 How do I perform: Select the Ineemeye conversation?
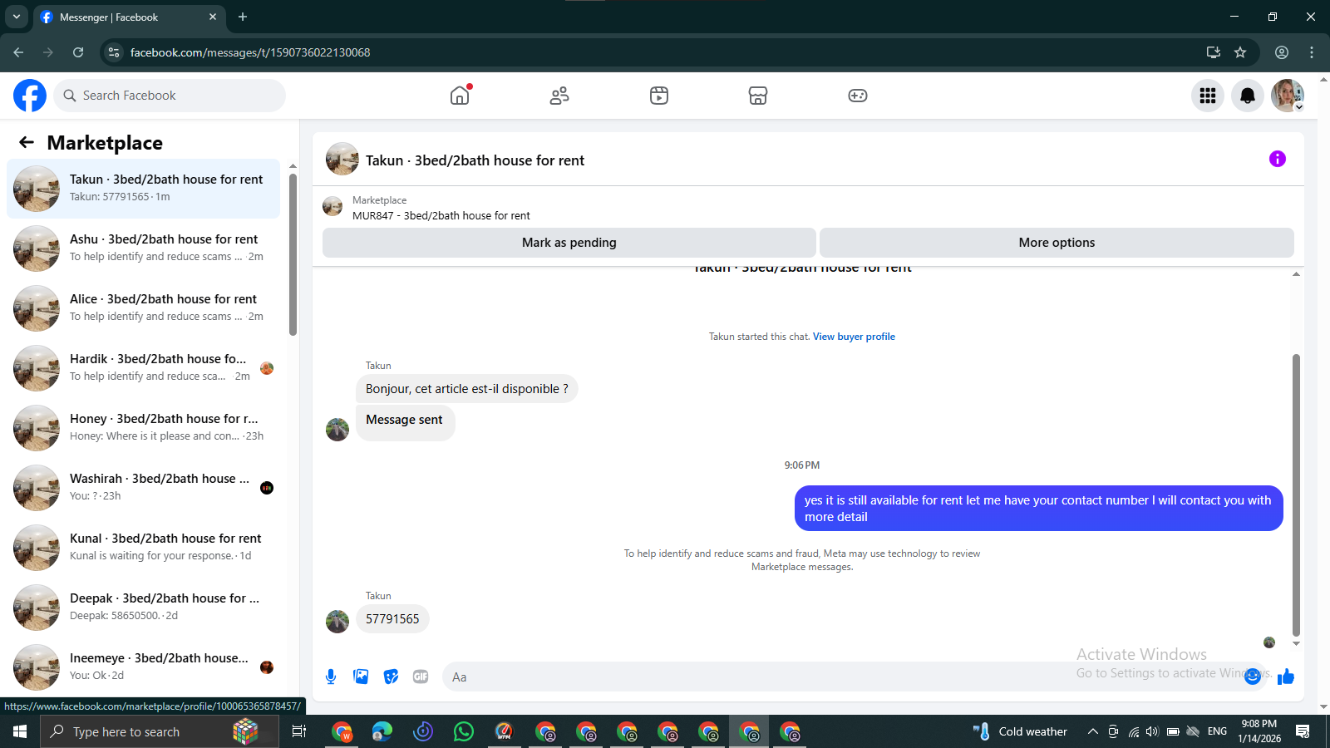click(144, 667)
